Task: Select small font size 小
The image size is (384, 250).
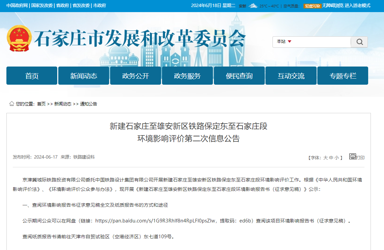Action: [x=337, y=157]
